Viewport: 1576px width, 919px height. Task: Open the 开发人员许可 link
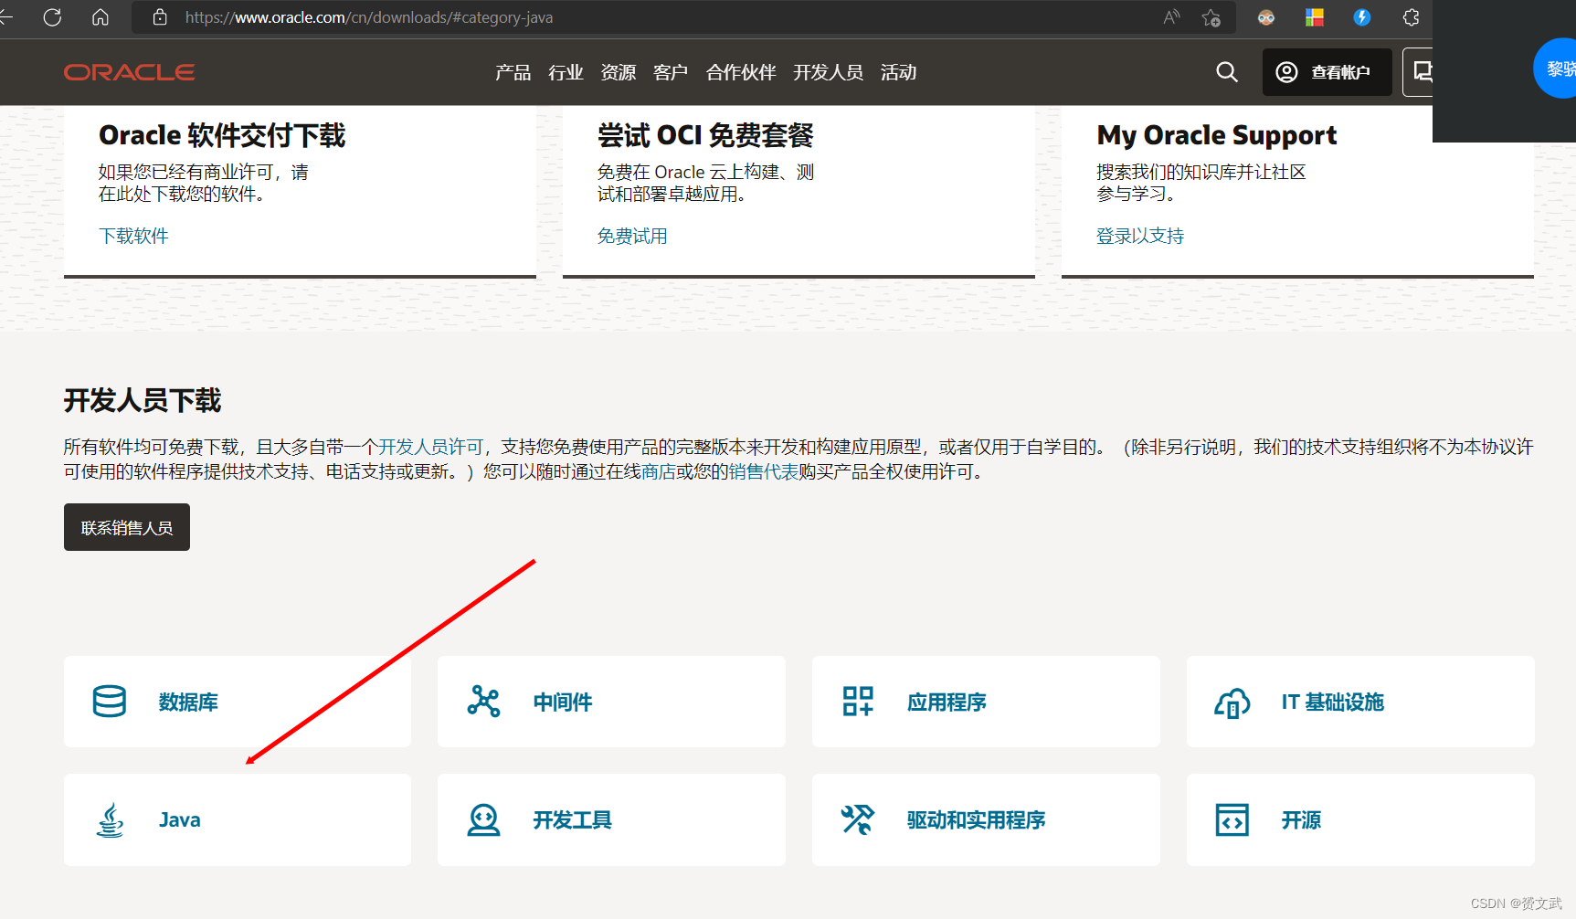coord(431,447)
